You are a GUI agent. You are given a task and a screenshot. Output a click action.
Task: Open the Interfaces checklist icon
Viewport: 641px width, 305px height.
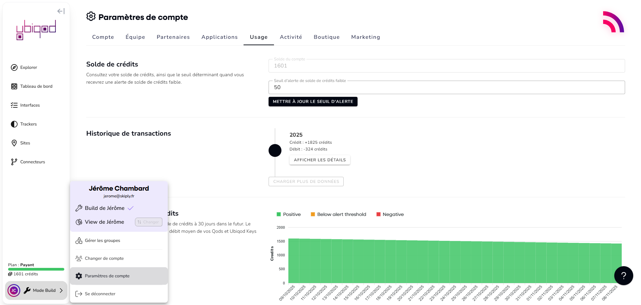[x=14, y=105]
